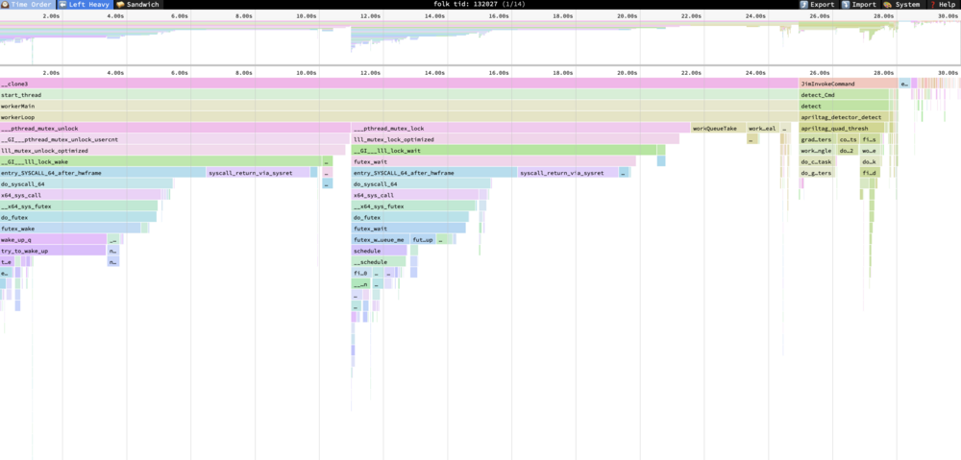The image size is (961, 460).
Task: Select the workerMain frame
Action: [399, 106]
